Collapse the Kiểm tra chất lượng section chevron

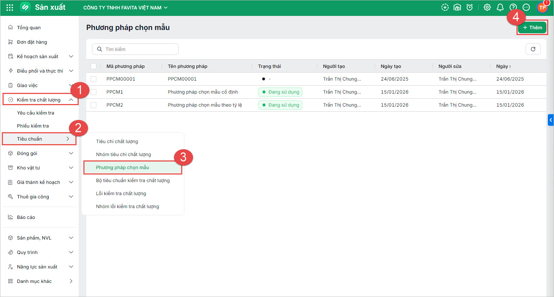tap(71, 100)
